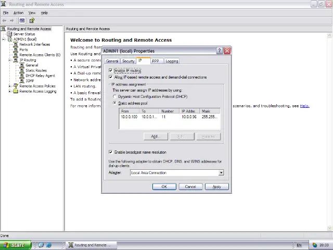The width and height of the screenshot is (333, 250).
Task: Switch to the Security tab
Action: coord(129,61)
